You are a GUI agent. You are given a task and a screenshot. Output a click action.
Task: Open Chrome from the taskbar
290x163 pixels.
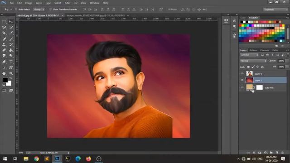(x=36, y=159)
